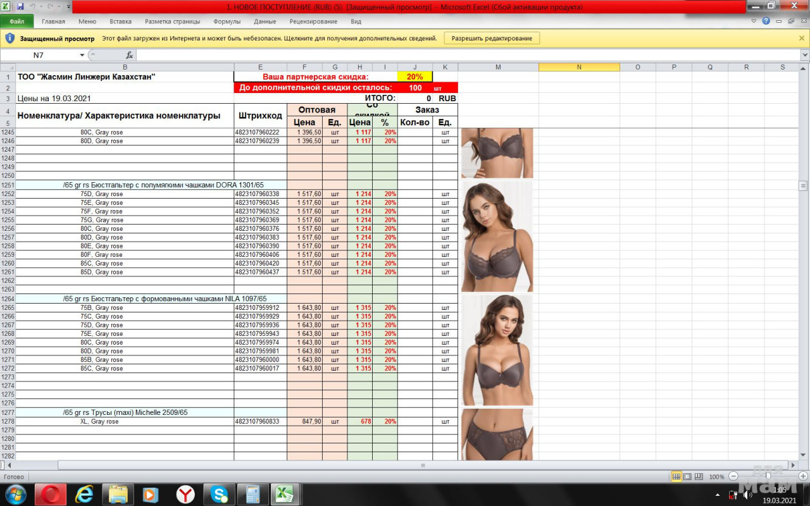The image size is (810, 506).
Task: Open the Name Box dropdown arrow
Action: pos(82,55)
